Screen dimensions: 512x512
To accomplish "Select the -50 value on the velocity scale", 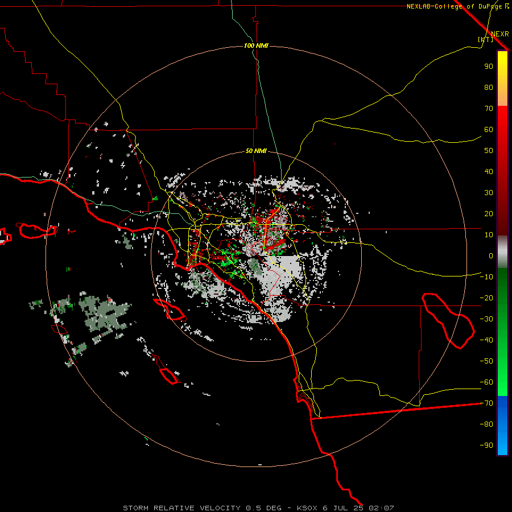I will 486,361.
